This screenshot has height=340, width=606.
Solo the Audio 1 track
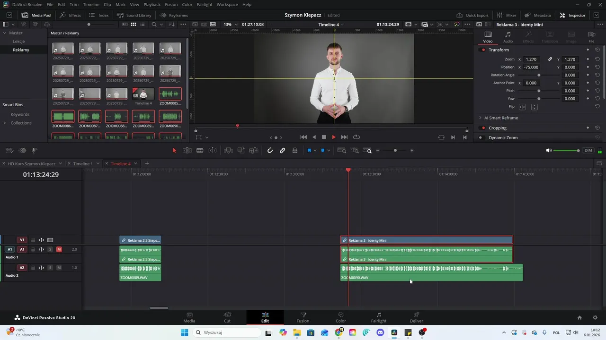click(x=50, y=249)
